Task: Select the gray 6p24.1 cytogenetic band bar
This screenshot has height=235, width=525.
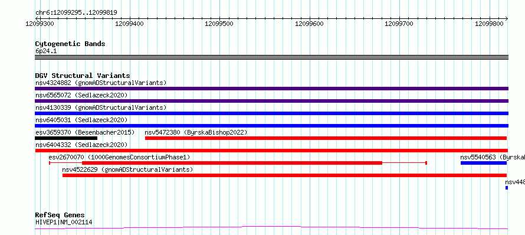Action: [271, 57]
